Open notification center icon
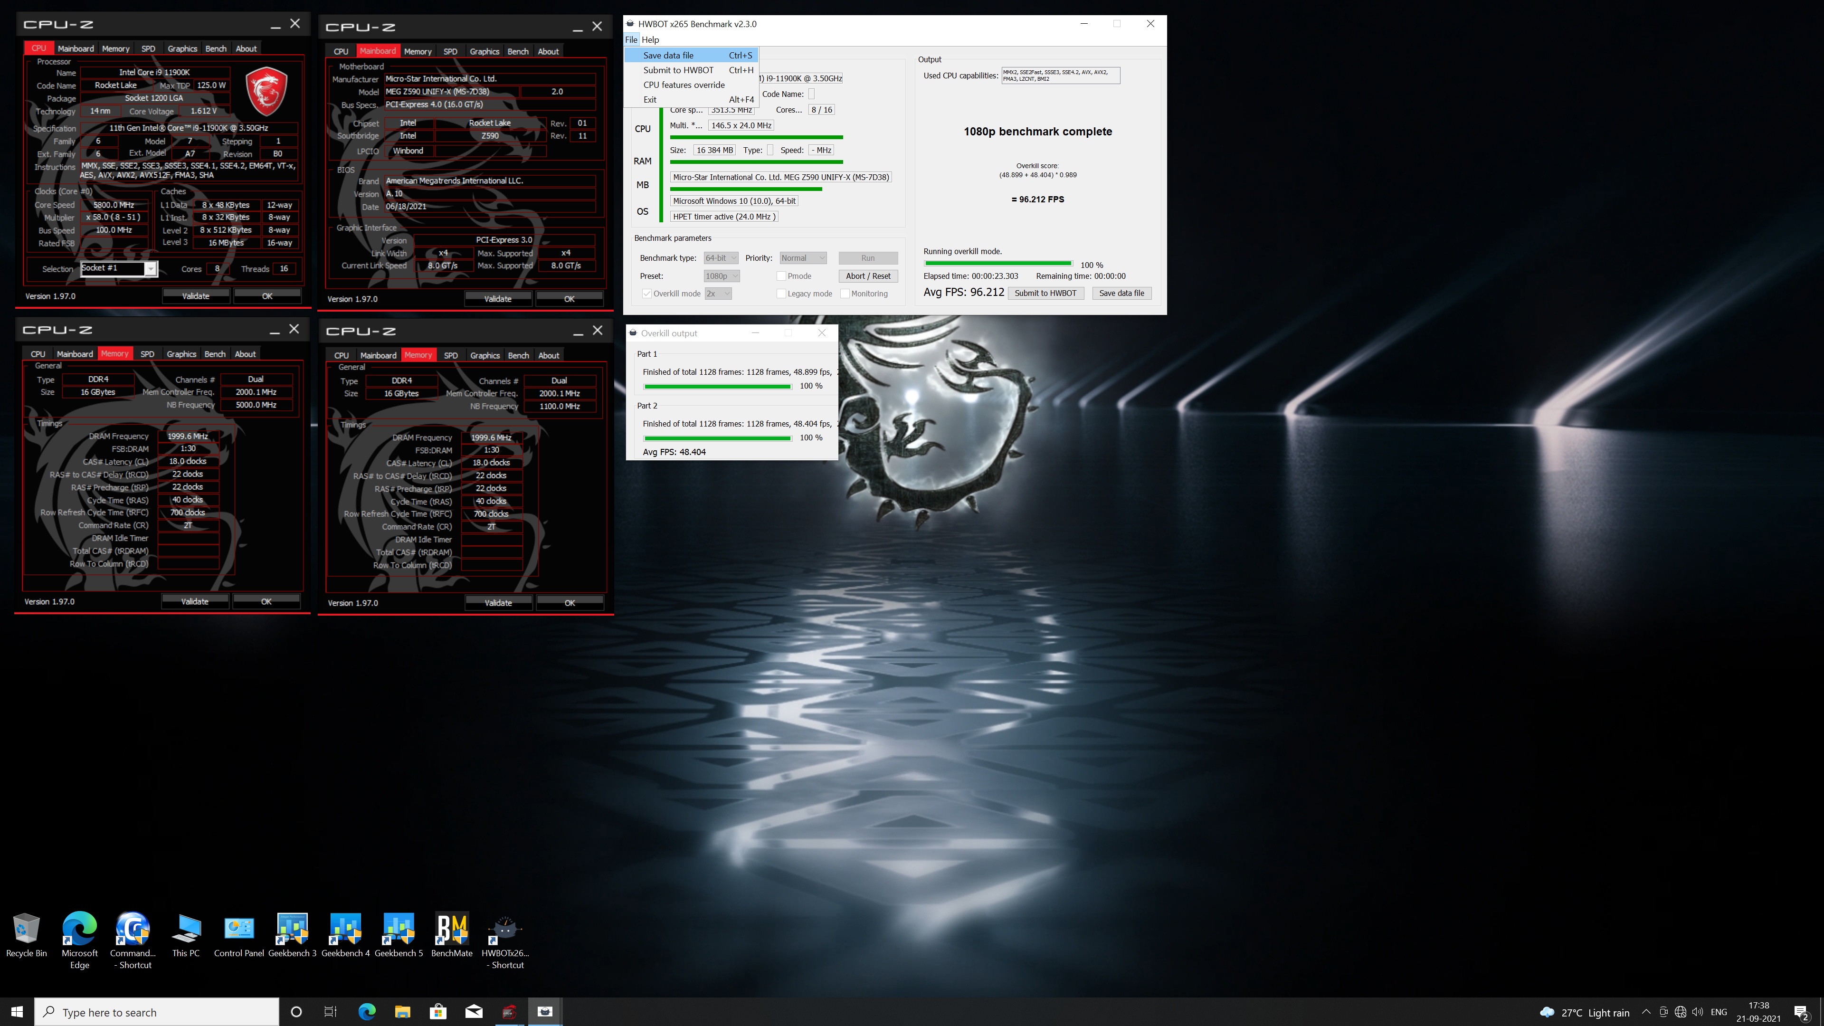Screen dimensions: 1824x1026 (x=1801, y=1013)
